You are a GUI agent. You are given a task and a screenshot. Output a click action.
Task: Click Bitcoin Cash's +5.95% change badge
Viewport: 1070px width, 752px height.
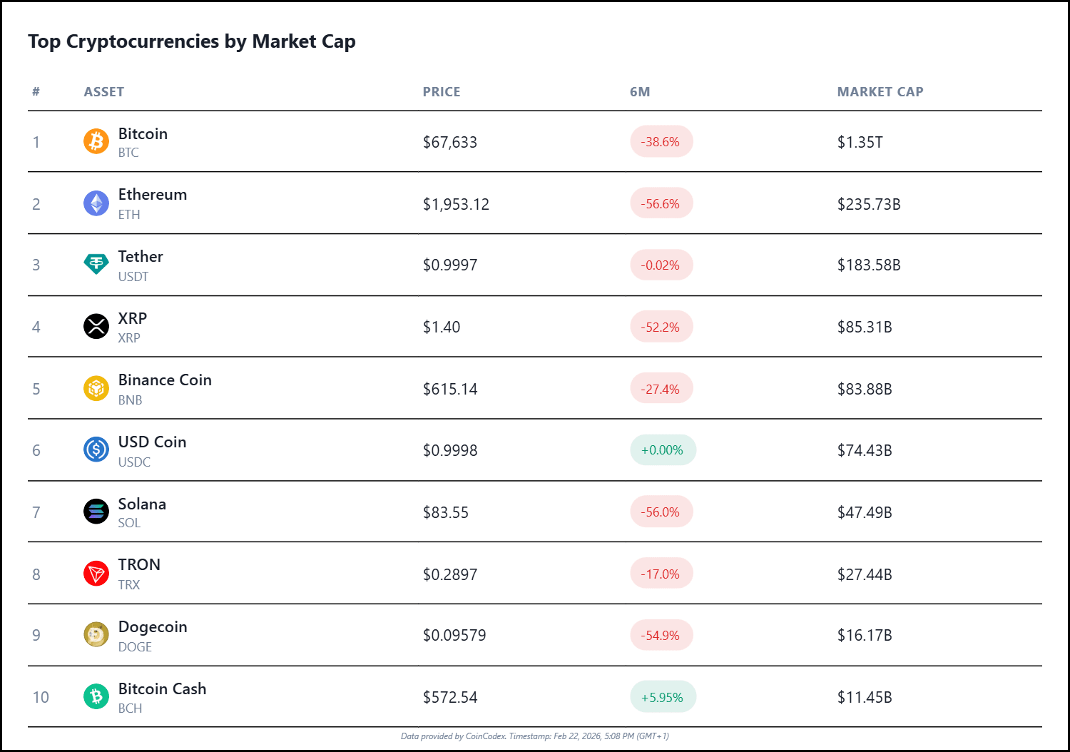coord(662,697)
